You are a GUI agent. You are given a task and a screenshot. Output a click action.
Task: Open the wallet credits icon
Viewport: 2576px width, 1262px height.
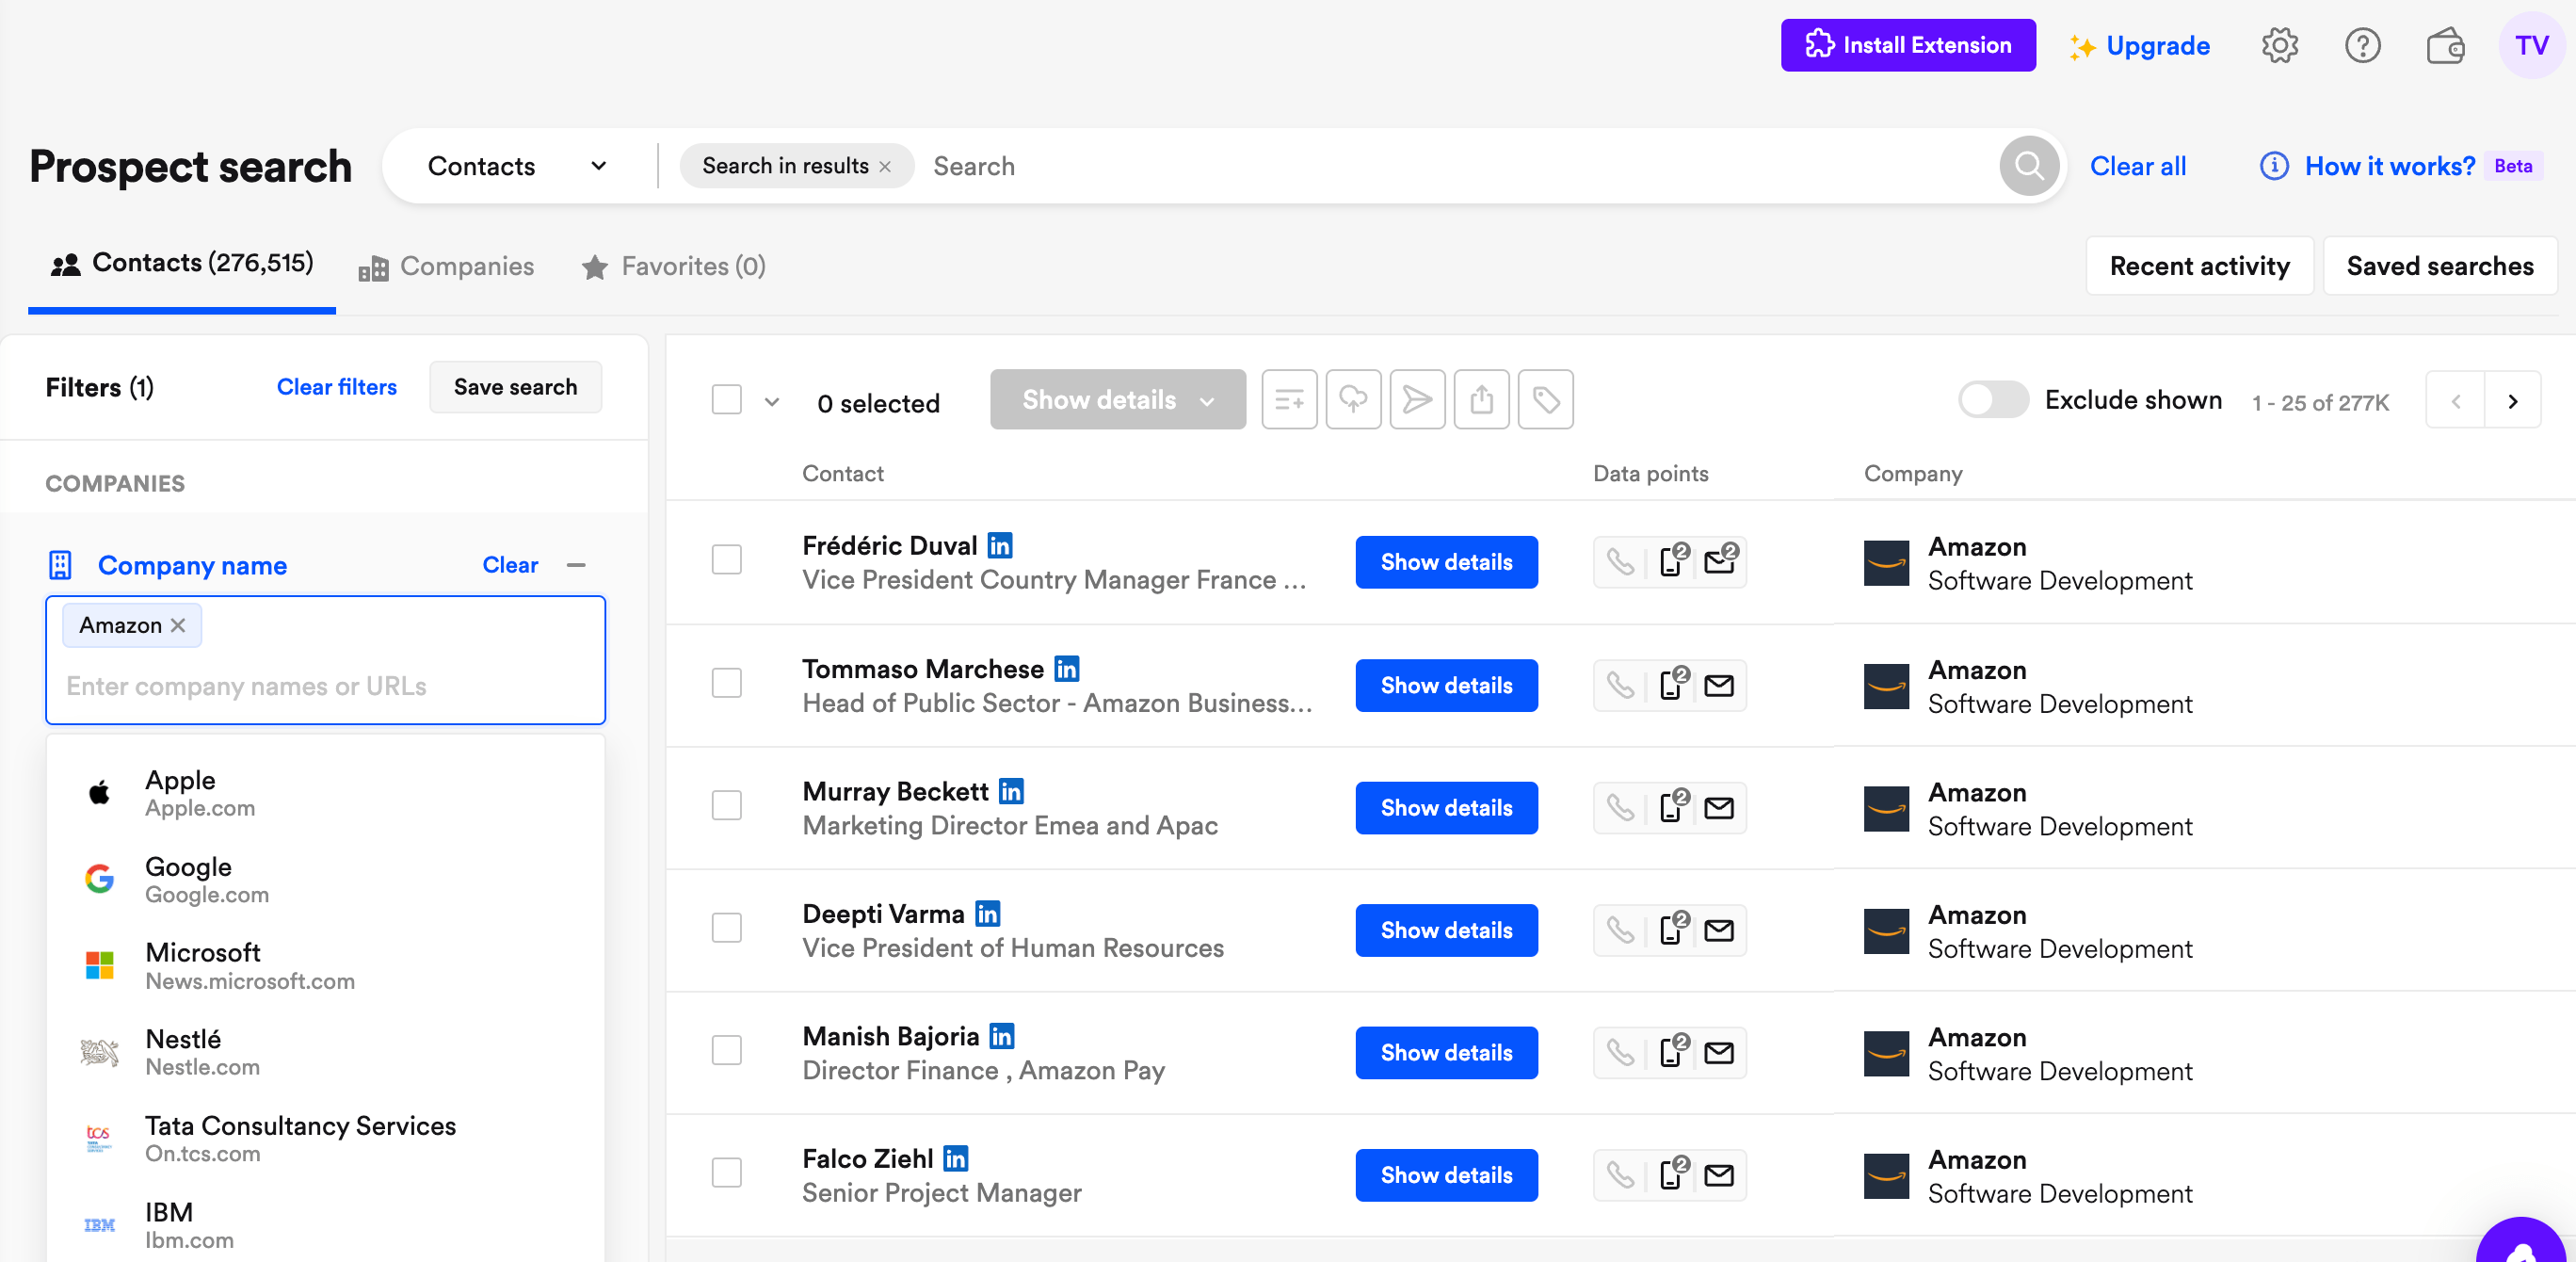pos(2445,45)
